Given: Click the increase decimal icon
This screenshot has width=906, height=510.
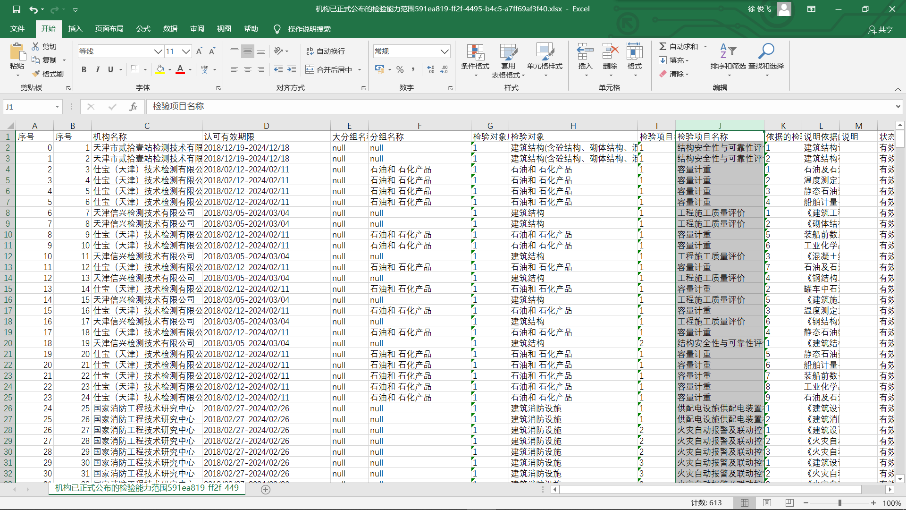Looking at the screenshot, I should pos(431,69).
